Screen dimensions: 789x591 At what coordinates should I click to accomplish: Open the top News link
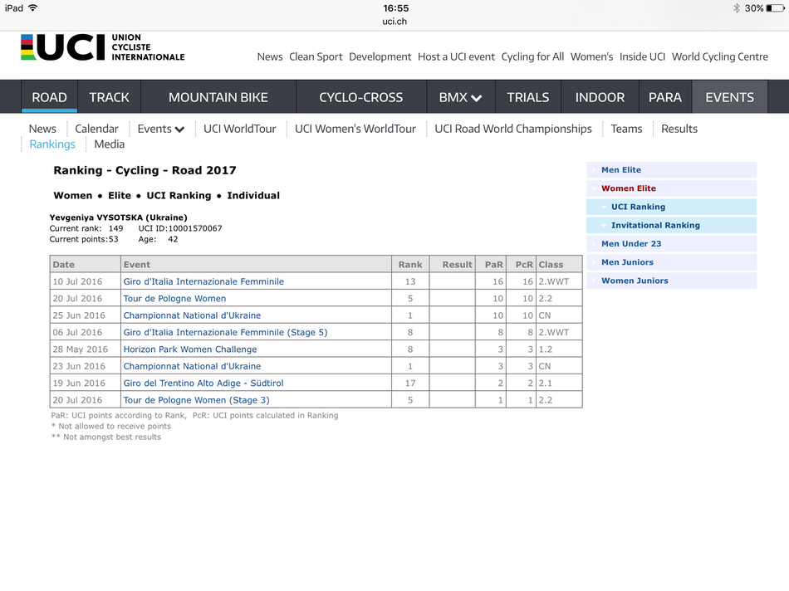(x=270, y=56)
